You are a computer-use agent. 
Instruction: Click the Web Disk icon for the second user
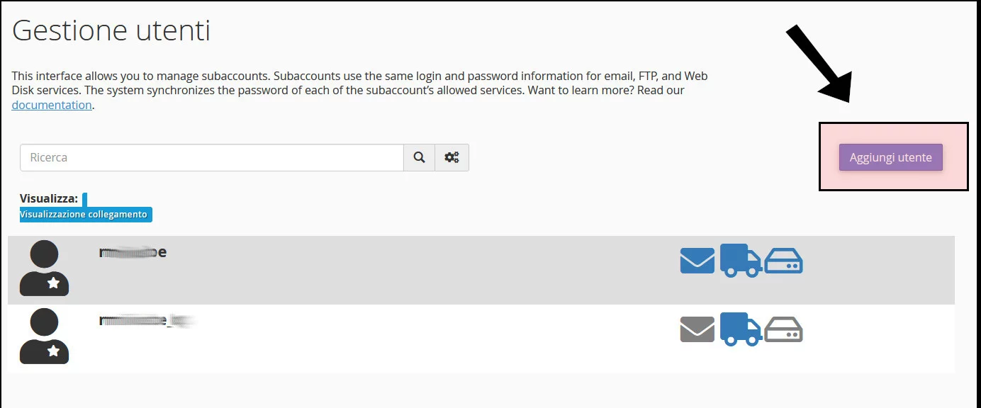point(783,329)
